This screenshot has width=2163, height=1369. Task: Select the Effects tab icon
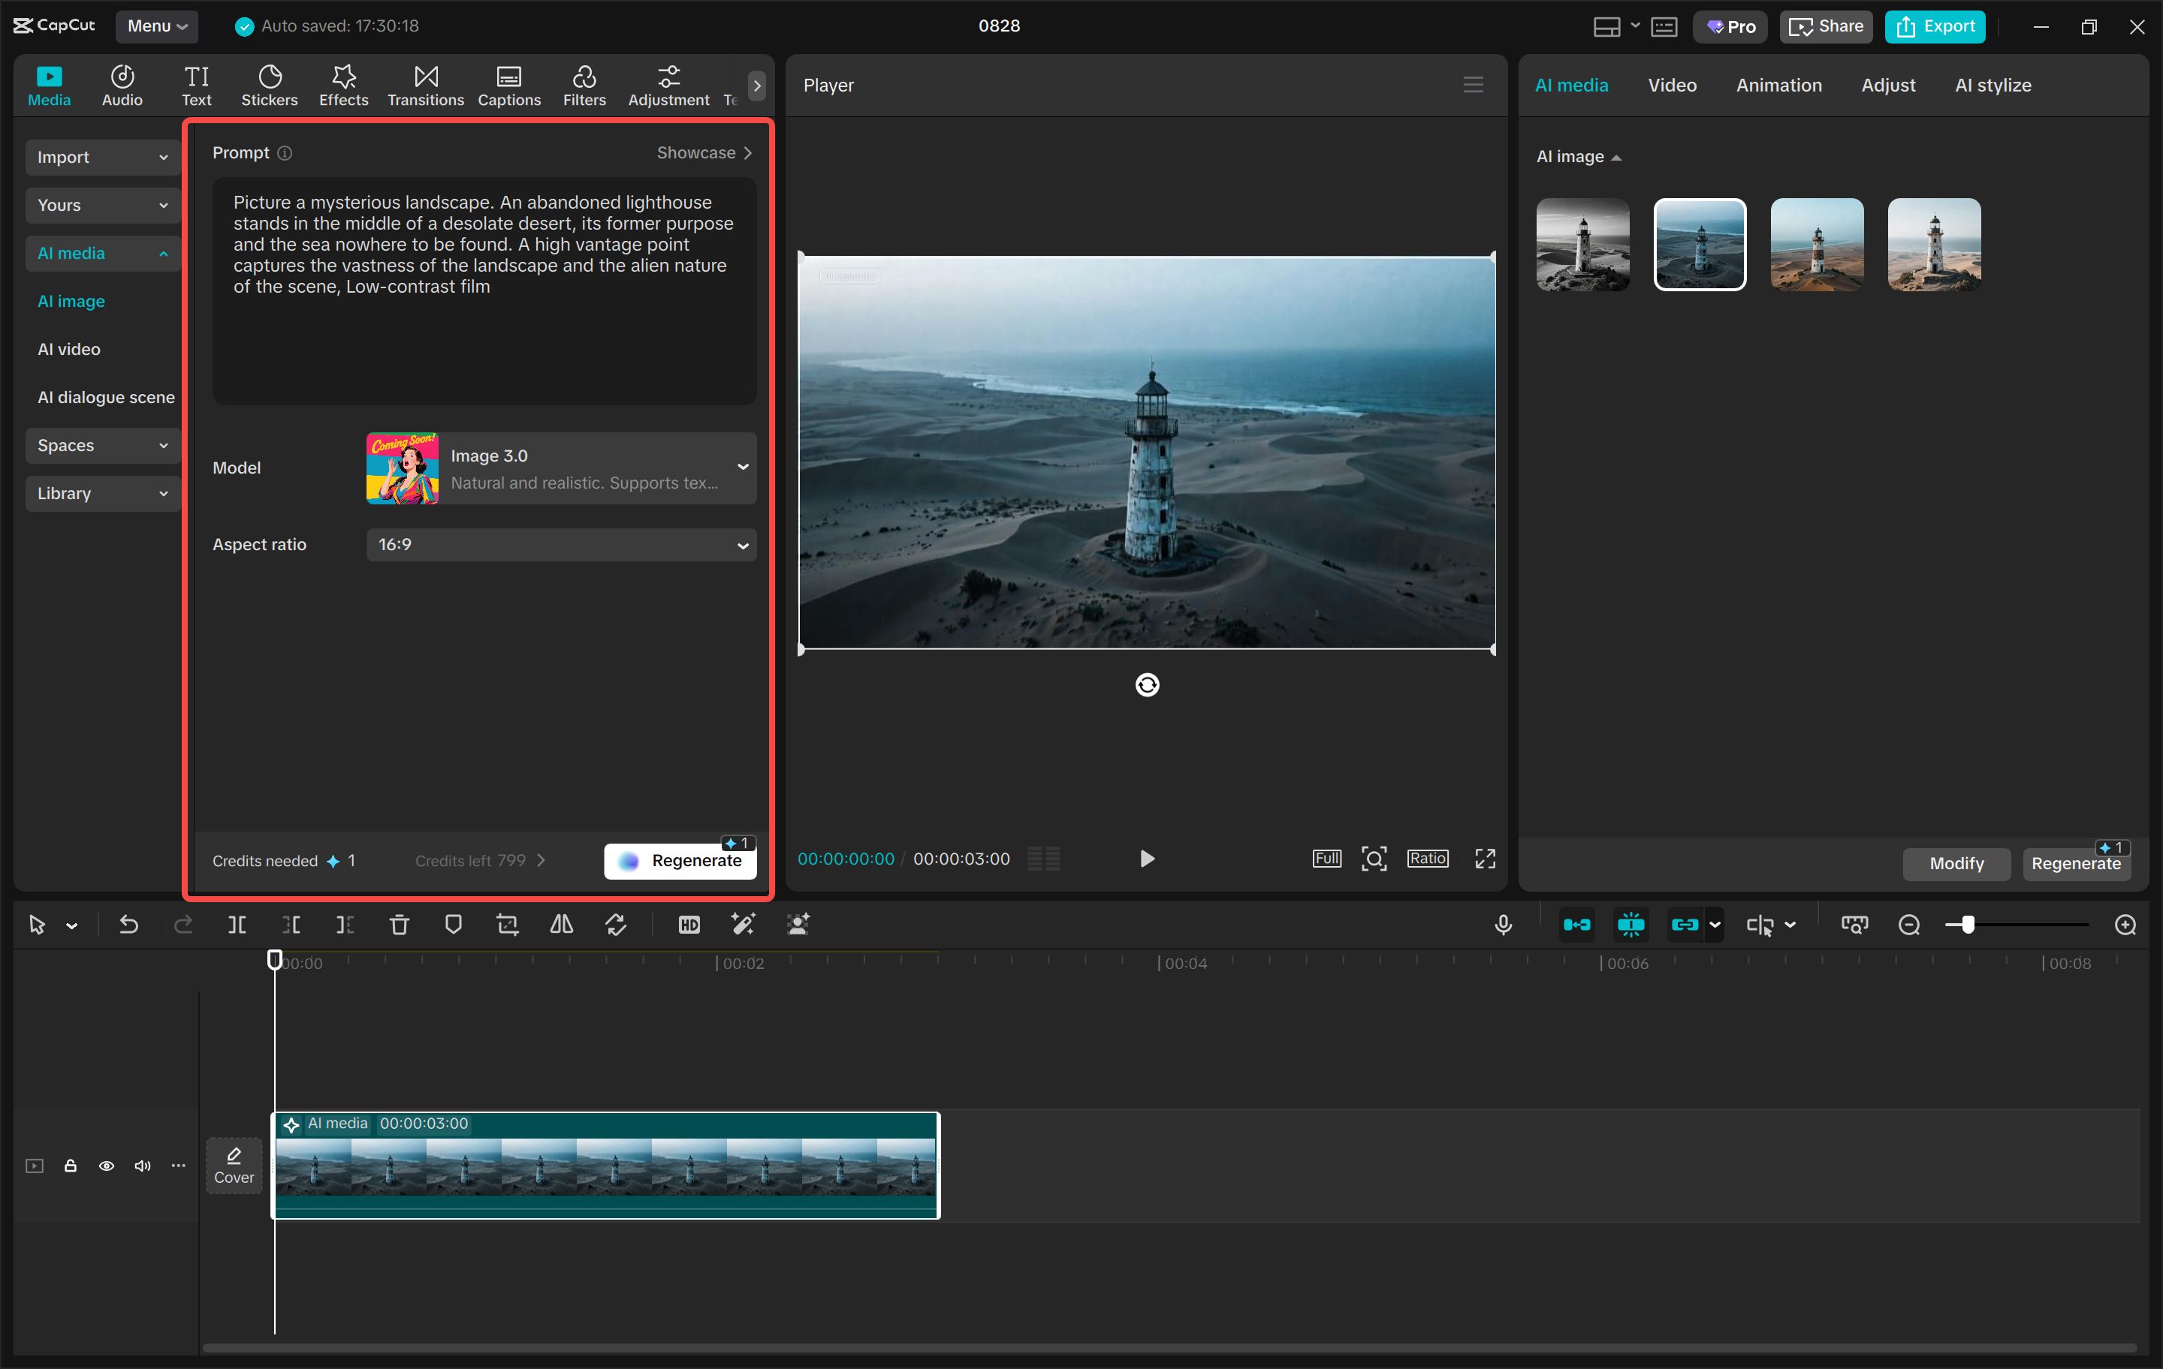click(x=343, y=86)
